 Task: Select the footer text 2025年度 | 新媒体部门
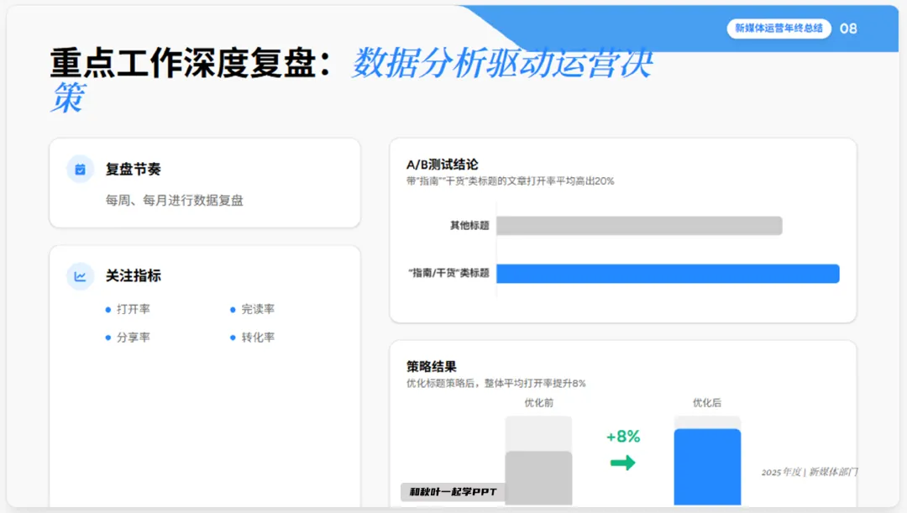coord(810,472)
